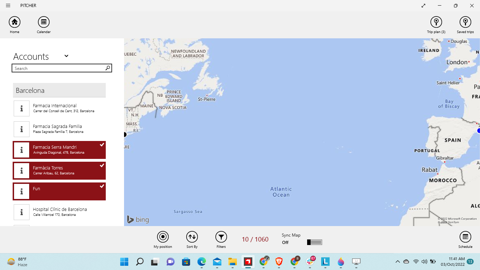Open Microsoft Edge from the taskbar
This screenshot has width=480, height=270.
tap(201, 262)
